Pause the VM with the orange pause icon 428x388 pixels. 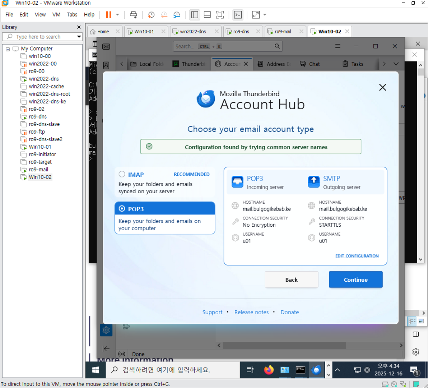pyautogui.click(x=108, y=14)
